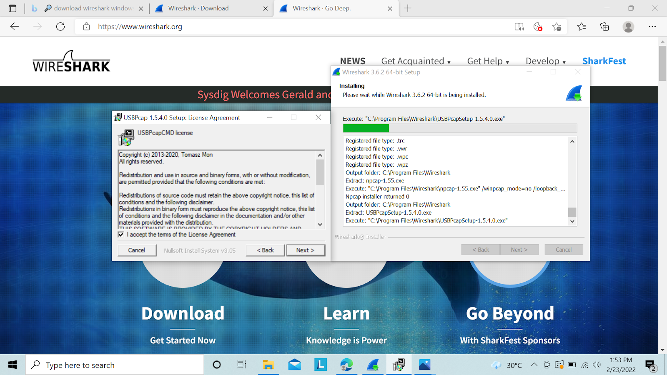
Task: Cancel the USBPcap setup
Action: [136, 250]
